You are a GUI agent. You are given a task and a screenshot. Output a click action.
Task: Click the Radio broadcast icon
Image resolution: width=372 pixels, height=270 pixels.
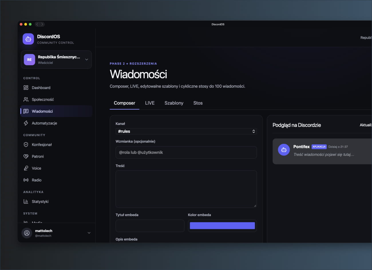[x=26, y=180]
